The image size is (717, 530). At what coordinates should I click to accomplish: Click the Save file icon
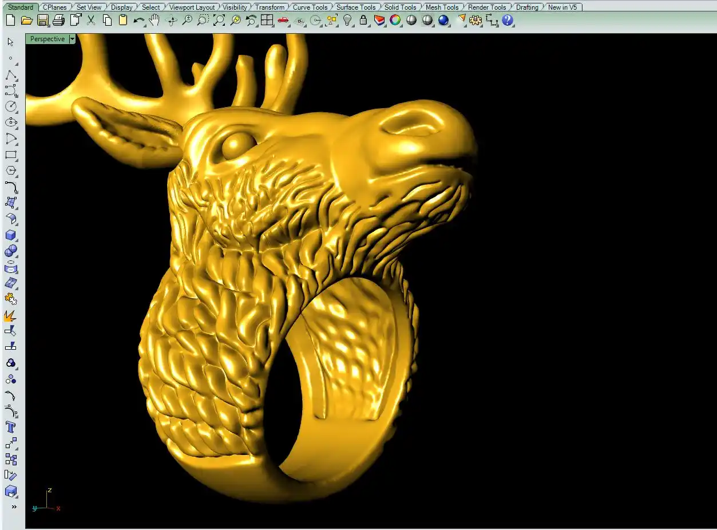[x=42, y=21]
